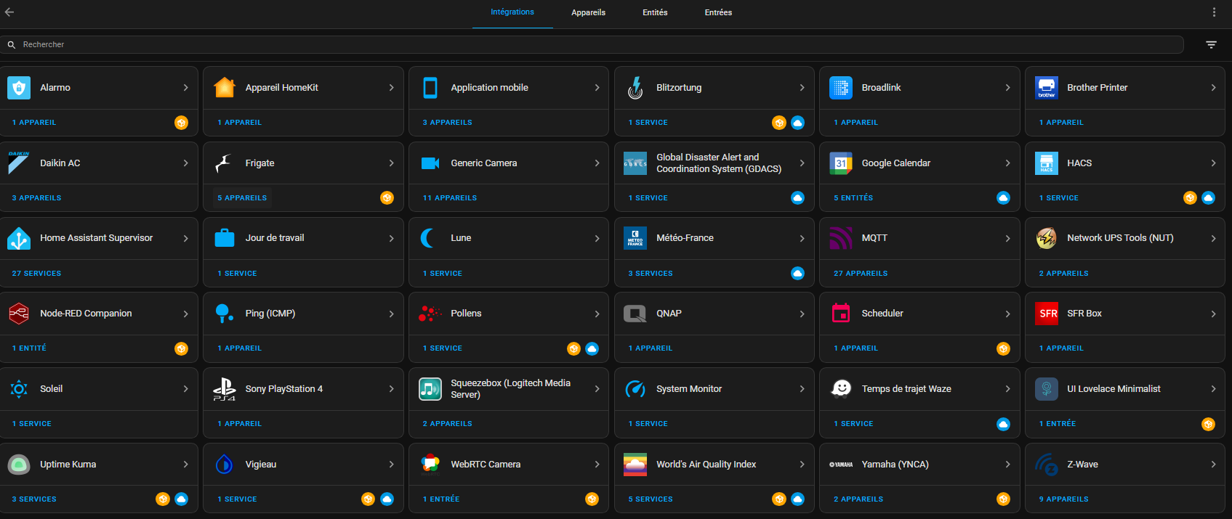Image resolution: width=1232 pixels, height=519 pixels.
Task: Click the cloud badge on Météo-France card
Action: pos(797,274)
